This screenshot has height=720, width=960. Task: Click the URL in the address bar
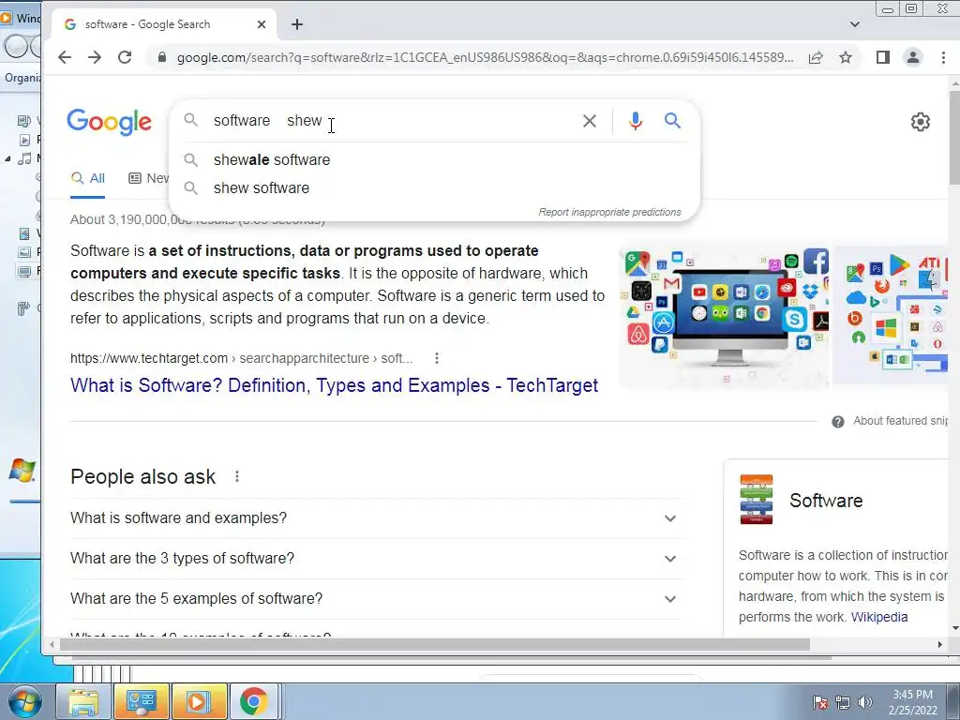tap(485, 57)
